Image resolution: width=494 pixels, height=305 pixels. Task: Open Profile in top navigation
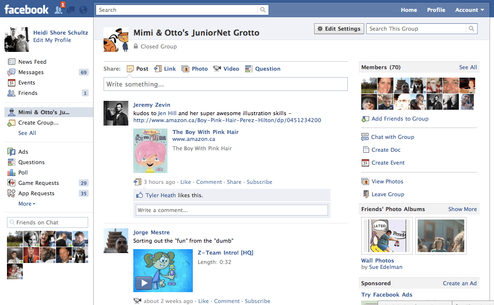(436, 10)
